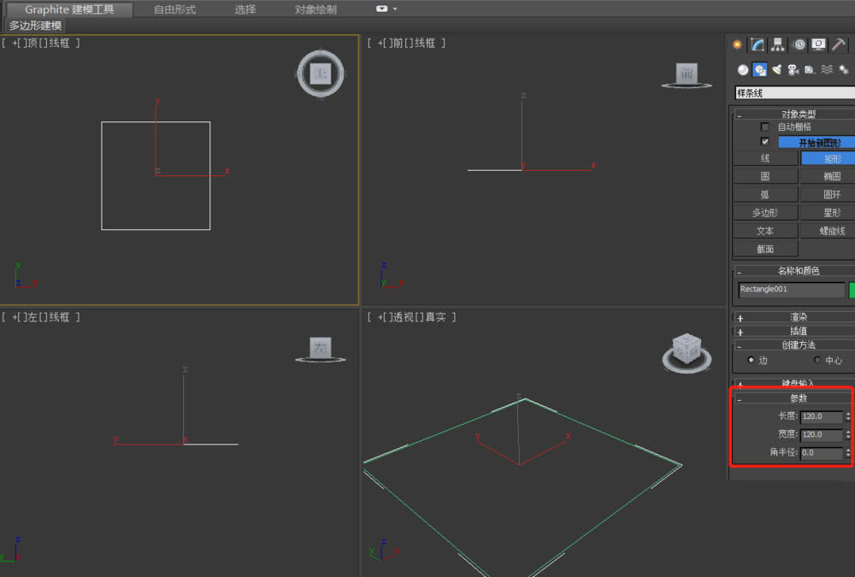Switch to the 自由形式 ribbon tab
Image resolution: width=855 pixels, height=577 pixels.
point(174,9)
